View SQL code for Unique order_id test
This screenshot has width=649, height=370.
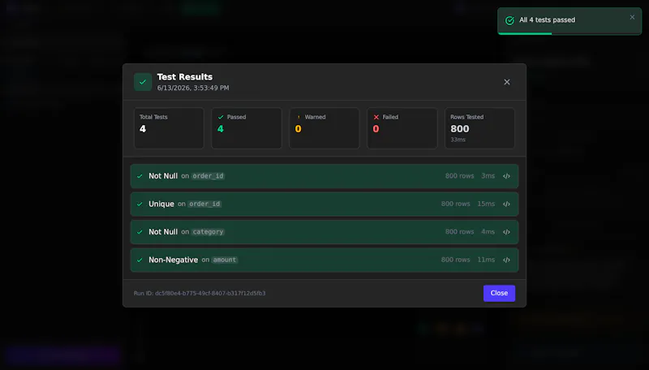point(506,204)
